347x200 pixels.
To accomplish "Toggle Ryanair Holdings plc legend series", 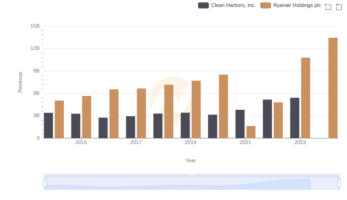I will (291, 5).
